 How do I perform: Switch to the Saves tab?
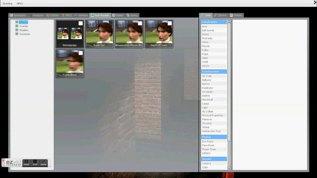coord(132,15)
